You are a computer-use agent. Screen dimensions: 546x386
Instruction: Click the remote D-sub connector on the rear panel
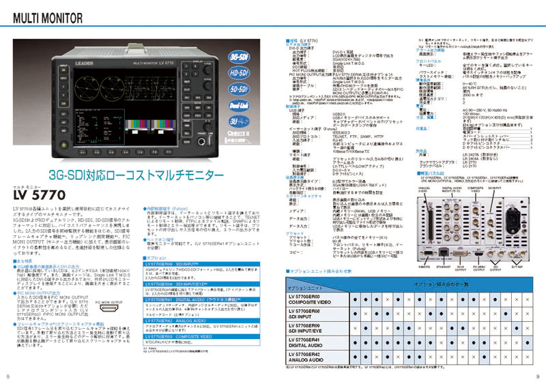[x=429, y=253]
